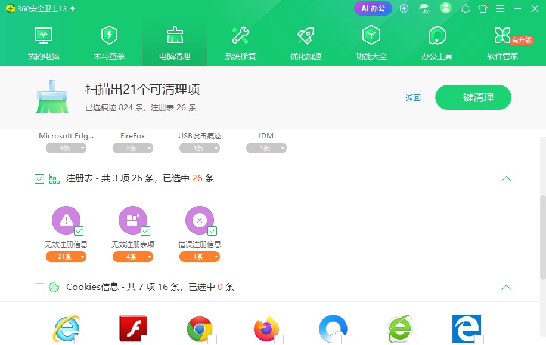Click the Firefox cookies icon
546x345 pixels.
(x=266, y=329)
